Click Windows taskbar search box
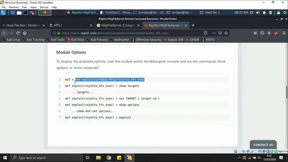The height and width of the screenshot is (162, 288). 46,157
